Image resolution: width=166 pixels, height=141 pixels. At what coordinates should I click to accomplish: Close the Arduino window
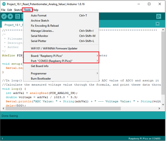[160, 4]
